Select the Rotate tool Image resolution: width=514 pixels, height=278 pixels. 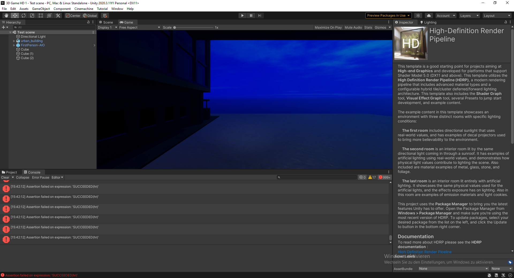[24, 16]
